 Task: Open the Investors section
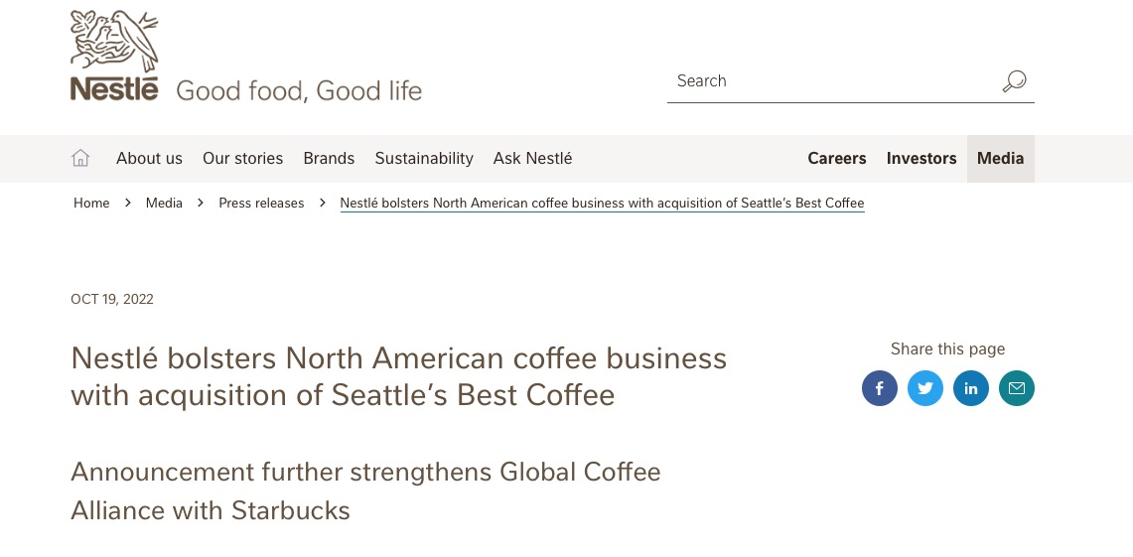[921, 158]
